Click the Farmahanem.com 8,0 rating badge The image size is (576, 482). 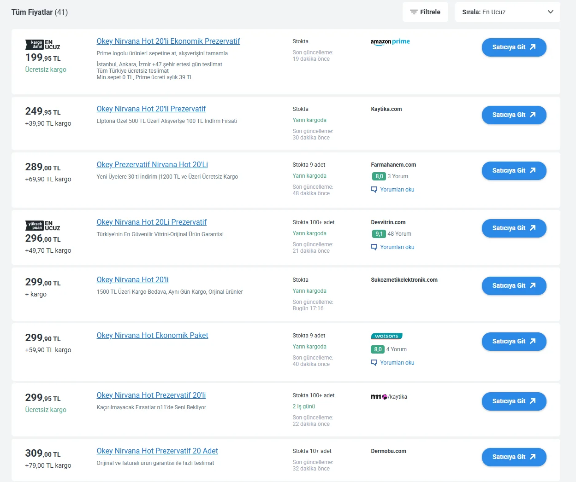[379, 176]
